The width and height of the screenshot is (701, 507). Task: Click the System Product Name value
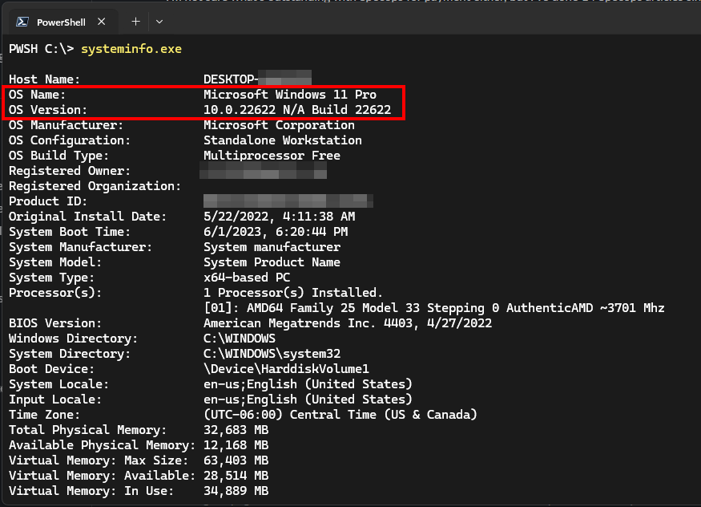272,262
